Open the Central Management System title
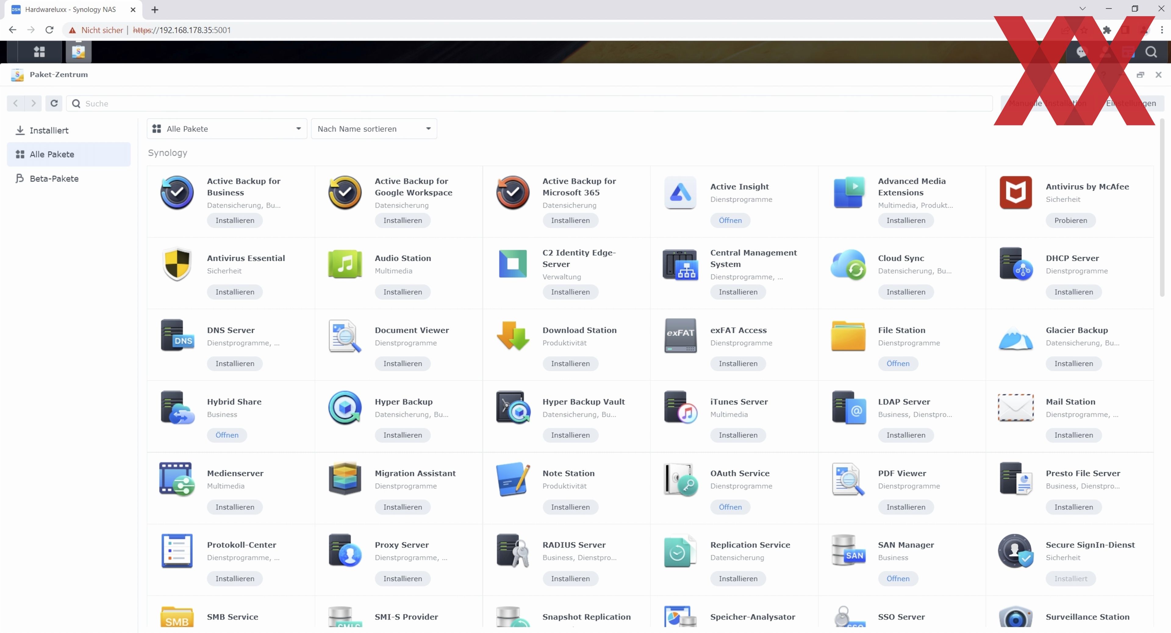Screen dimensions: 1171x633 753,258
